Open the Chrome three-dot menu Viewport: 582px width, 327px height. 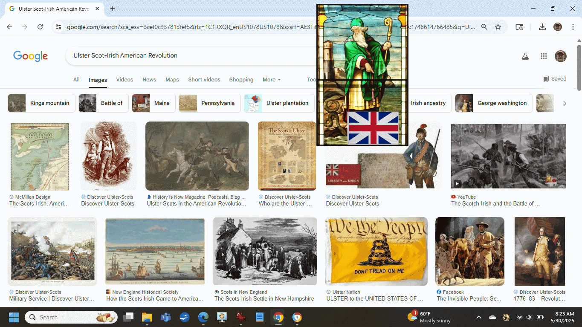pyautogui.click(x=573, y=27)
